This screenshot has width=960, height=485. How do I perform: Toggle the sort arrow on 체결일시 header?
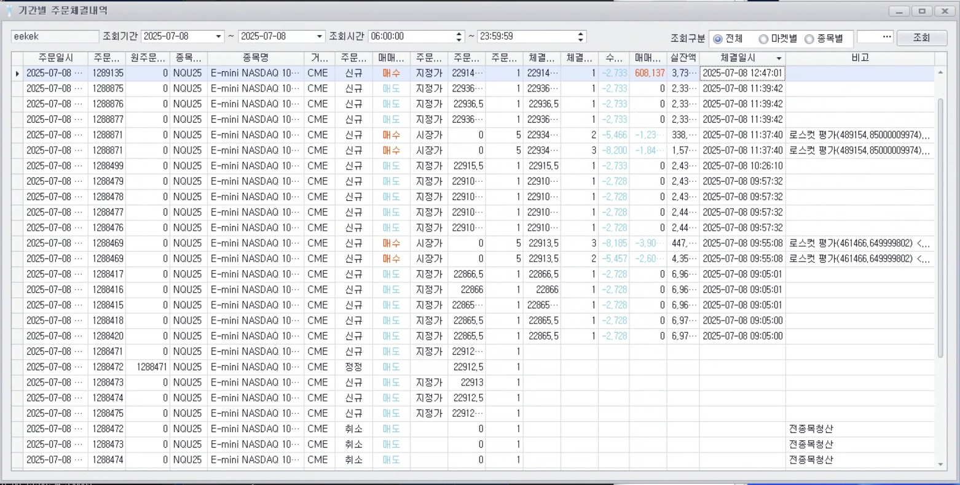click(779, 58)
